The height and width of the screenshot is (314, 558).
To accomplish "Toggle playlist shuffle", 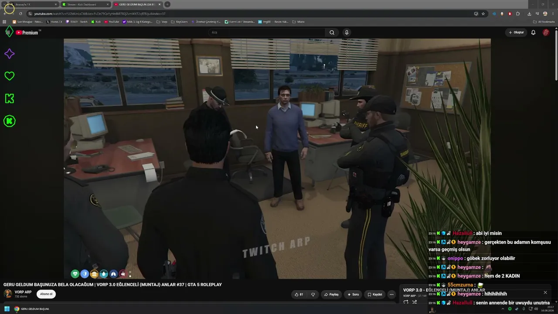I will (415, 302).
